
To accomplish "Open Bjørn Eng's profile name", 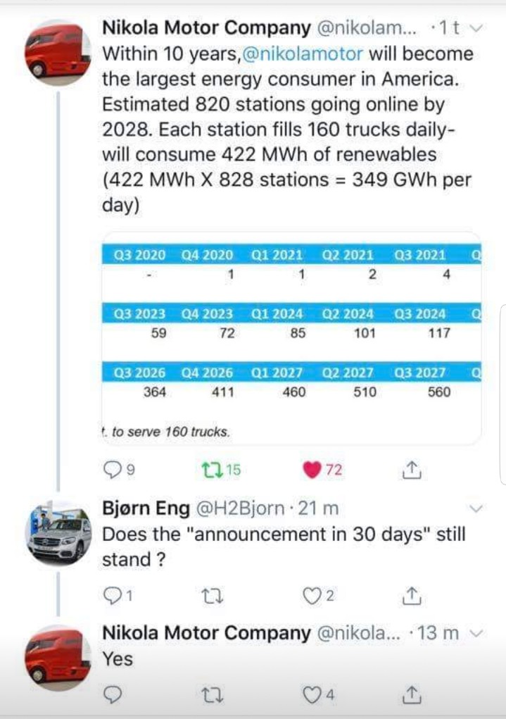I will pos(146,508).
